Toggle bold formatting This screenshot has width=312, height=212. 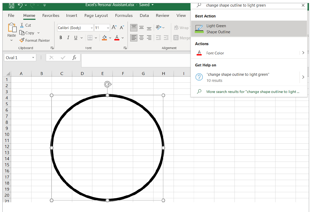coord(61,38)
